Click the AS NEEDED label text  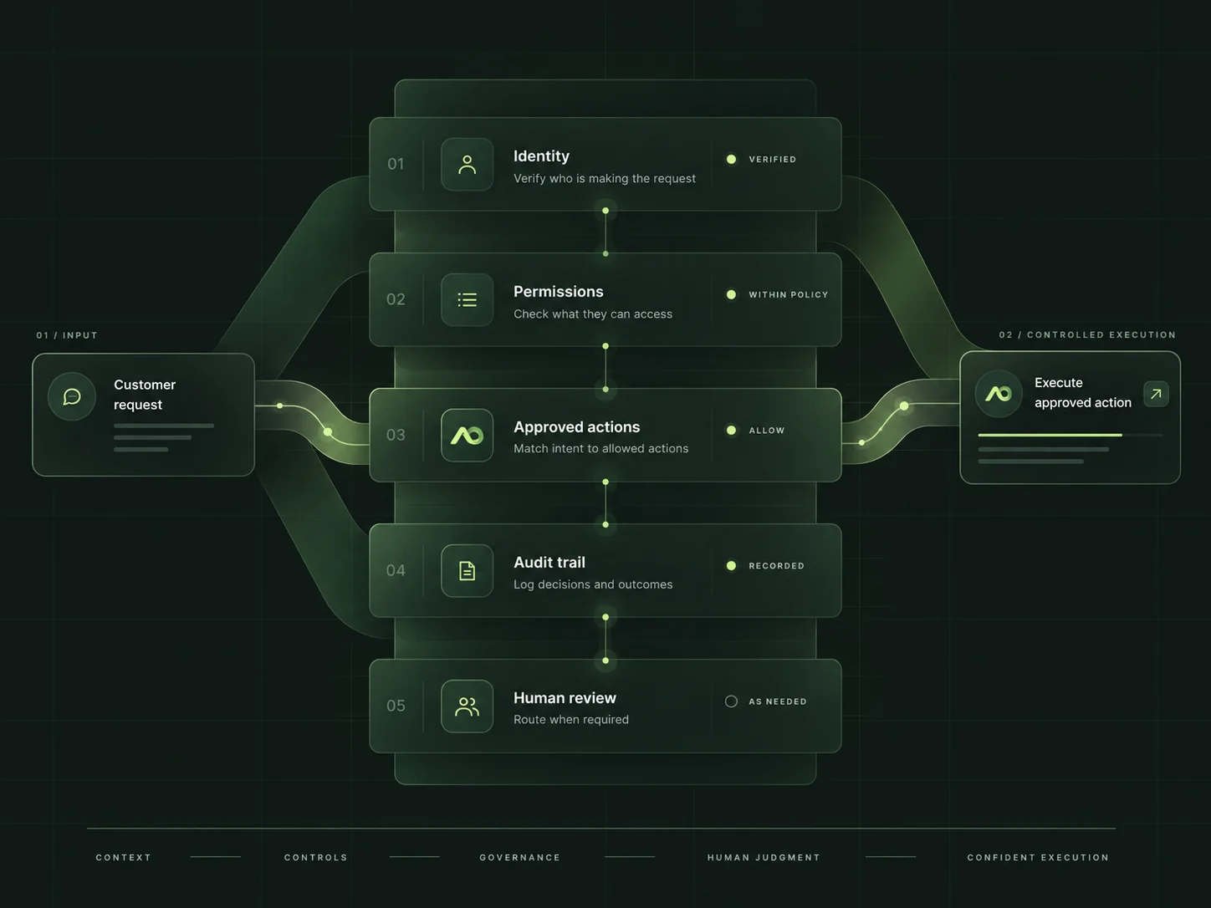[x=778, y=701]
